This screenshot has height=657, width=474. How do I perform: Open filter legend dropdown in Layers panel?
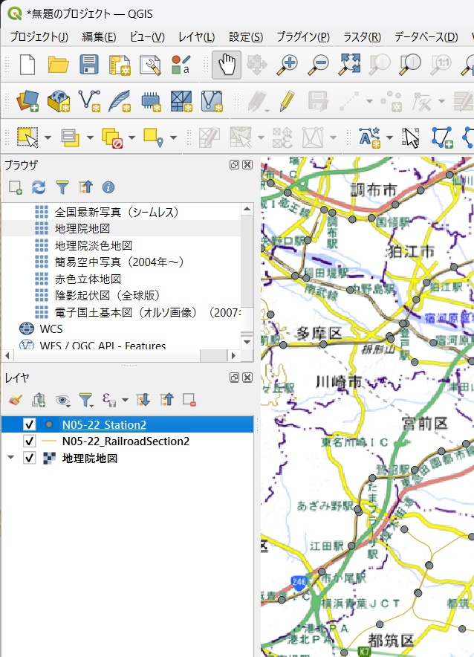pos(86,401)
